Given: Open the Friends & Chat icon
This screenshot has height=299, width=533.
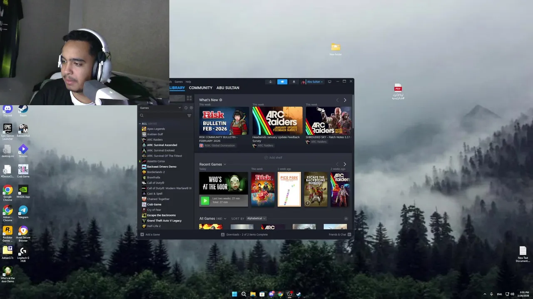Looking at the screenshot, I should click(349, 235).
